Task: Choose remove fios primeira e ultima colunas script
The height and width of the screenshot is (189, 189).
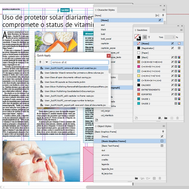Action: tap(72, 73)
